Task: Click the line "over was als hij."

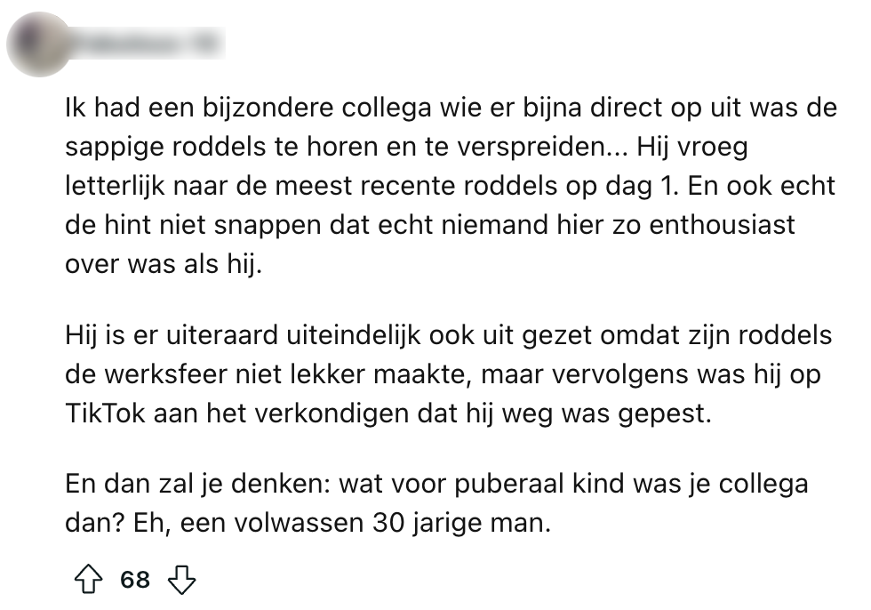Action: (x=165, y=265)
